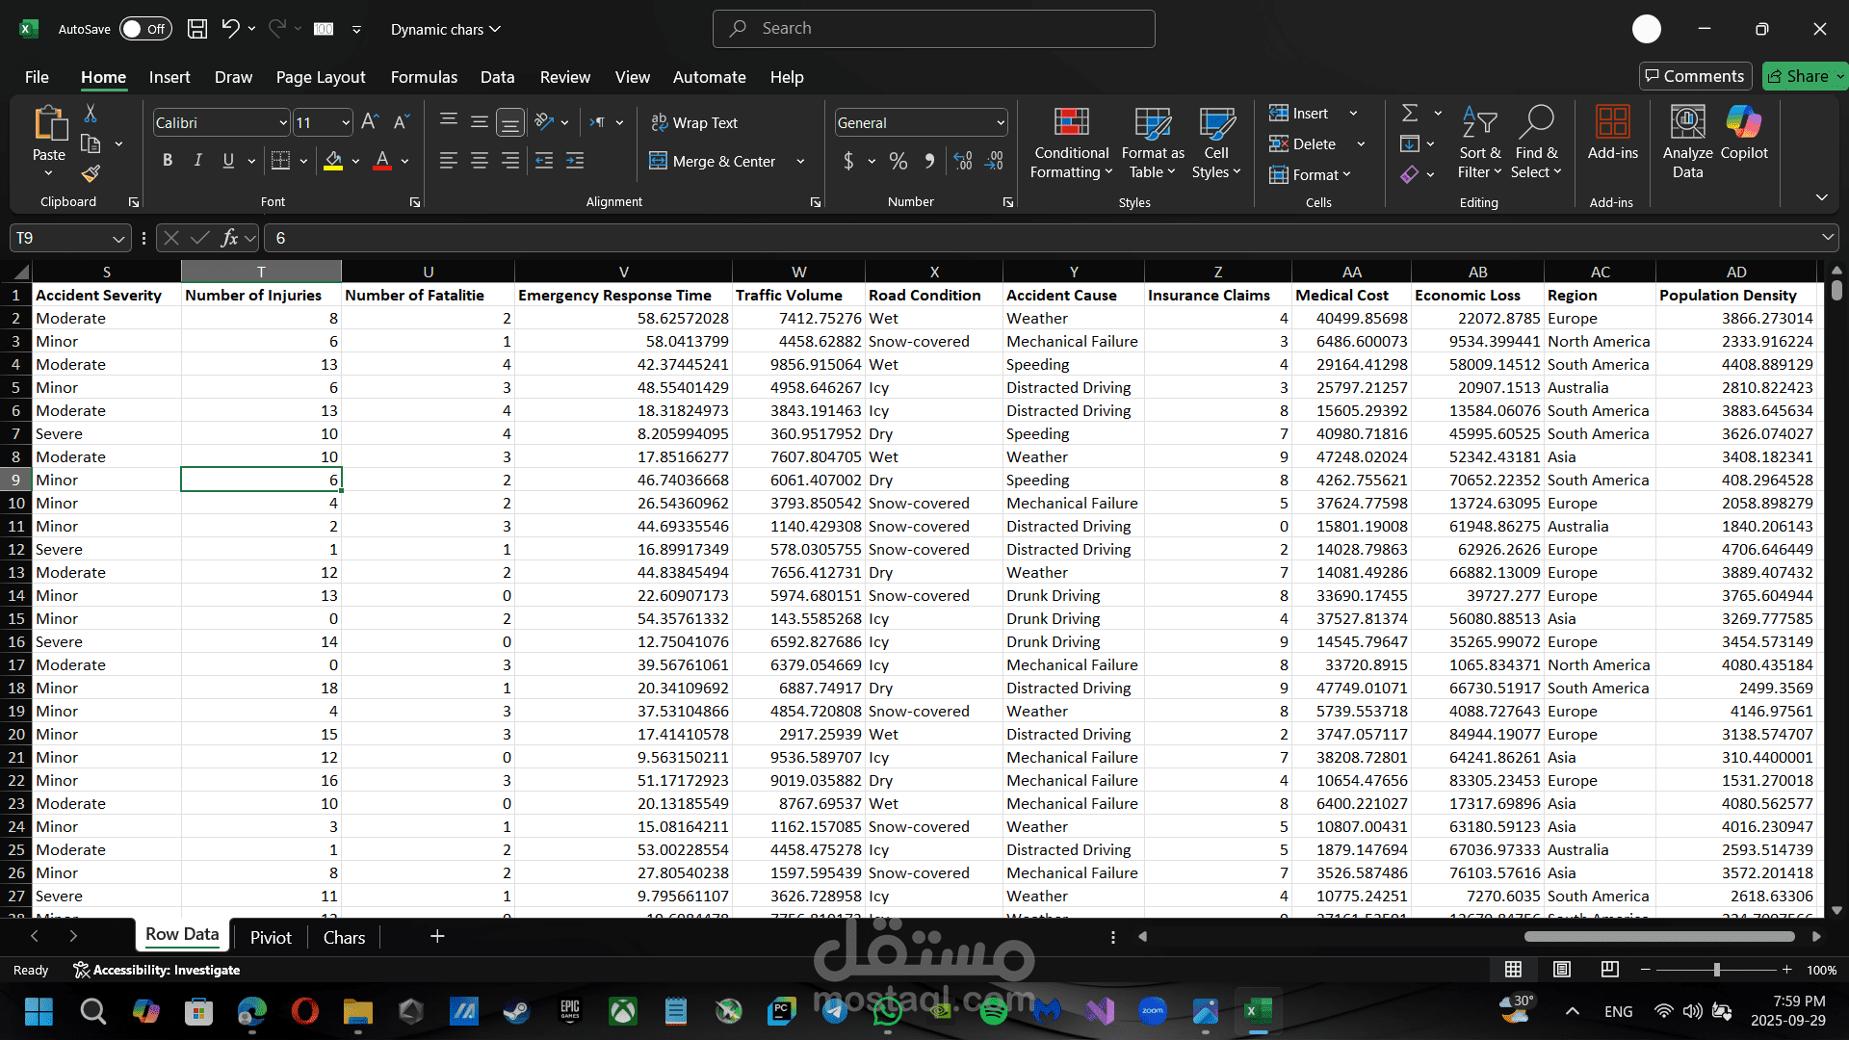Click the Percent Style icon
Viewport: 1849px width, 1040px height.
[898, 162]
